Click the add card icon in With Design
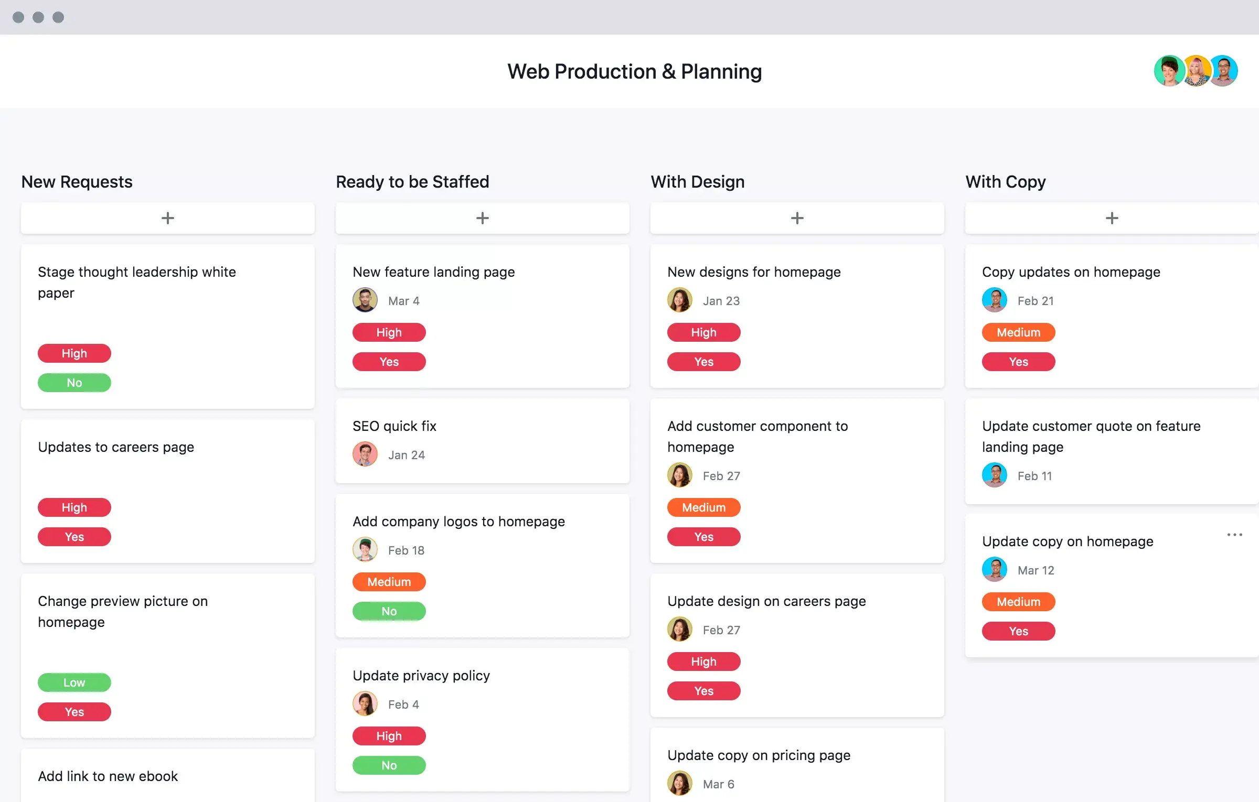The width and height of the screenshot is (1259, 802). (x=797, y=217)
